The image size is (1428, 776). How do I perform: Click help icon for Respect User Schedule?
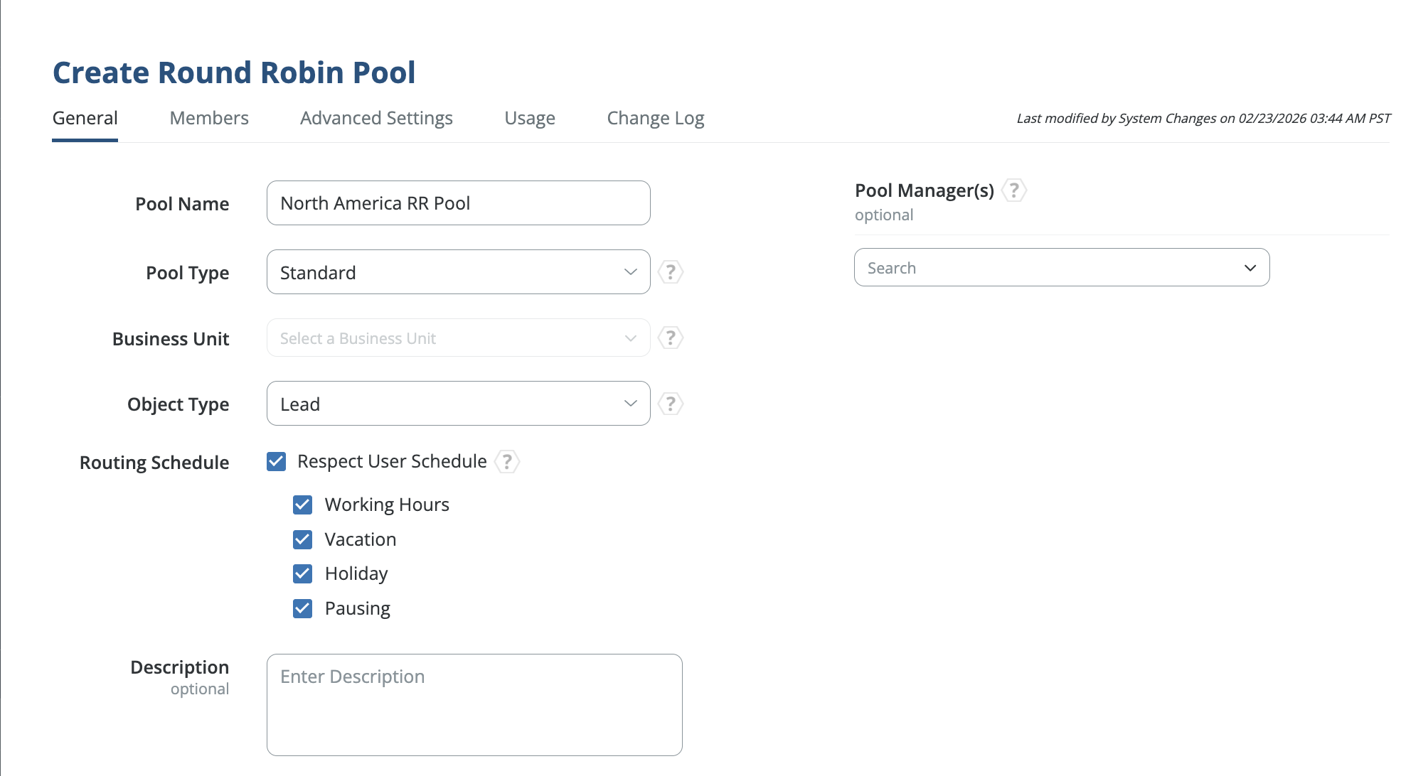pyautogui.click(x=507, y=462)
